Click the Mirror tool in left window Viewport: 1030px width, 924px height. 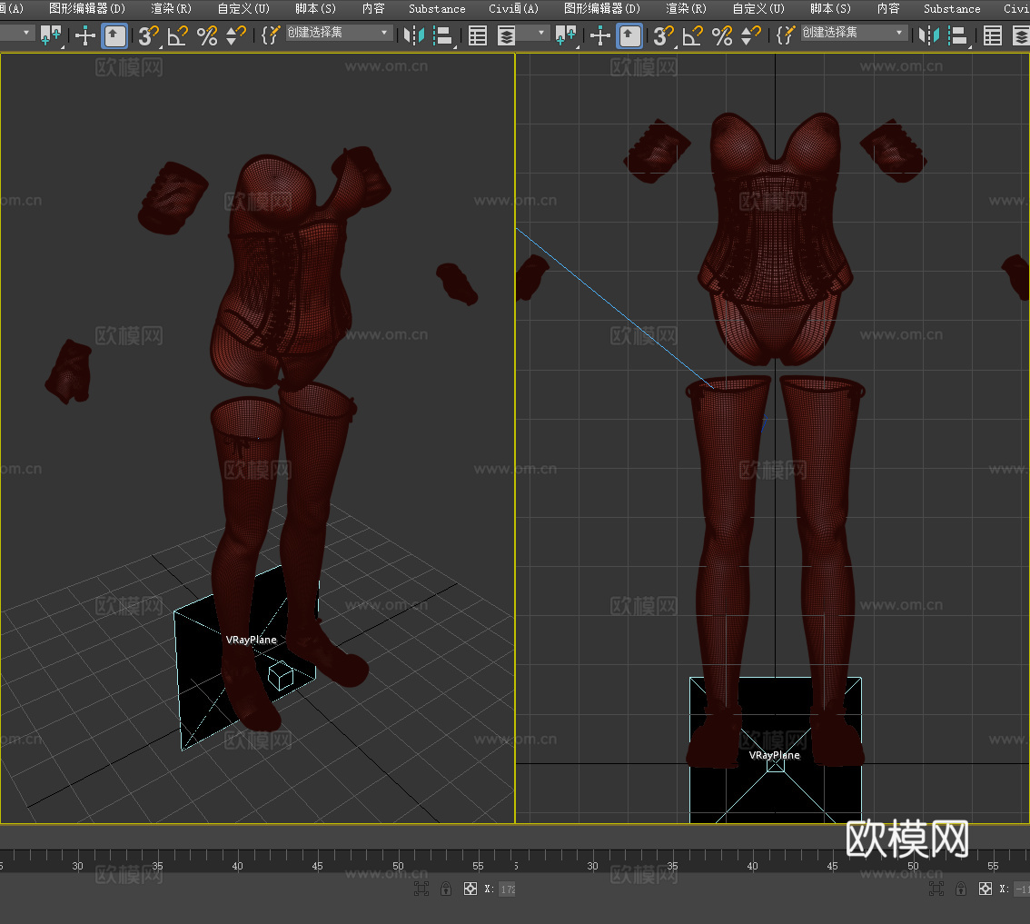[414, 35]
